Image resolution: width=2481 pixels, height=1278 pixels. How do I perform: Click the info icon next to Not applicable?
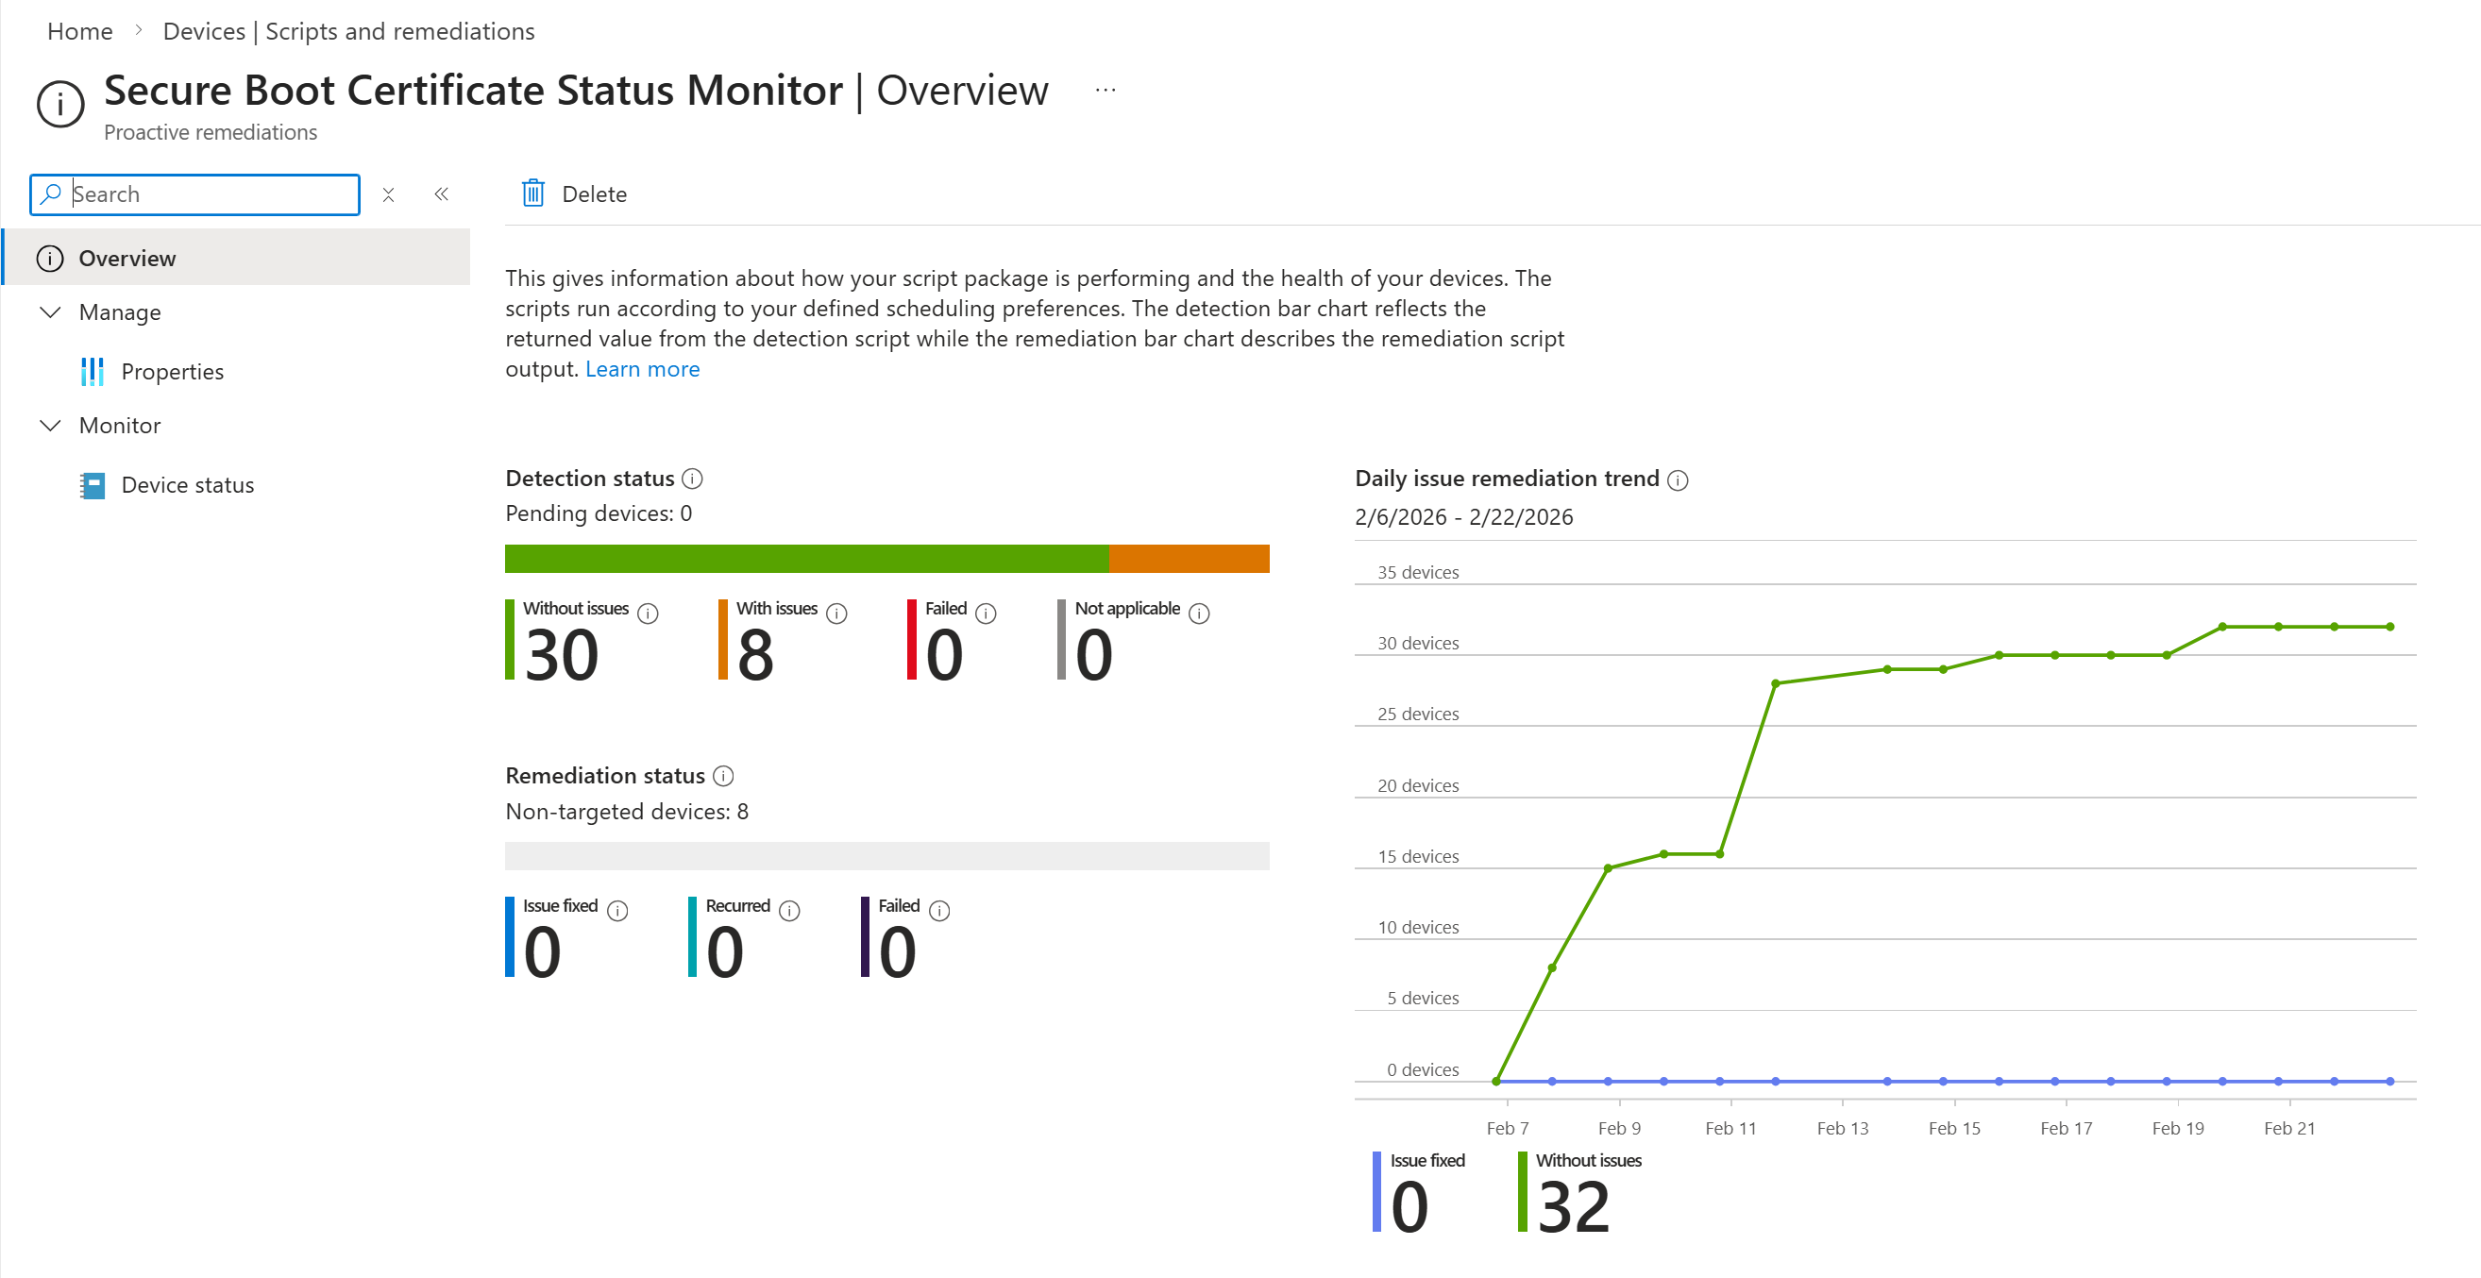click(x=1199, y=614)
